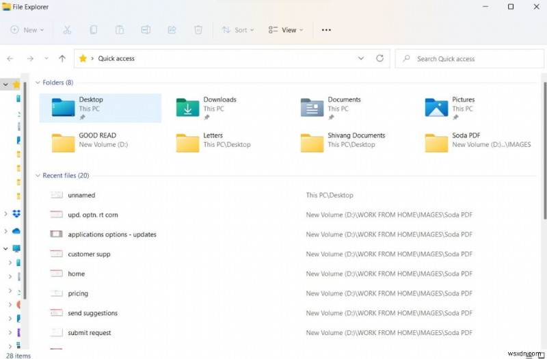Image resolution: width=547 pixels, height=359 pixels.
Task: Select OneDrive cloud in navigation pane
Action: pos(16,231)
